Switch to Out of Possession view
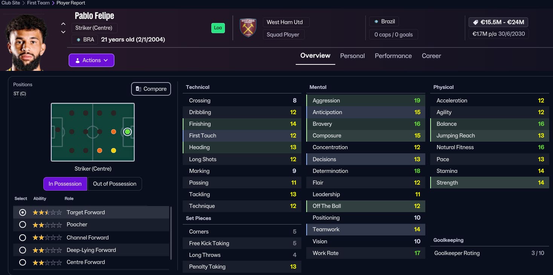This screenshot has width=553, height=275. coord(115,184)
